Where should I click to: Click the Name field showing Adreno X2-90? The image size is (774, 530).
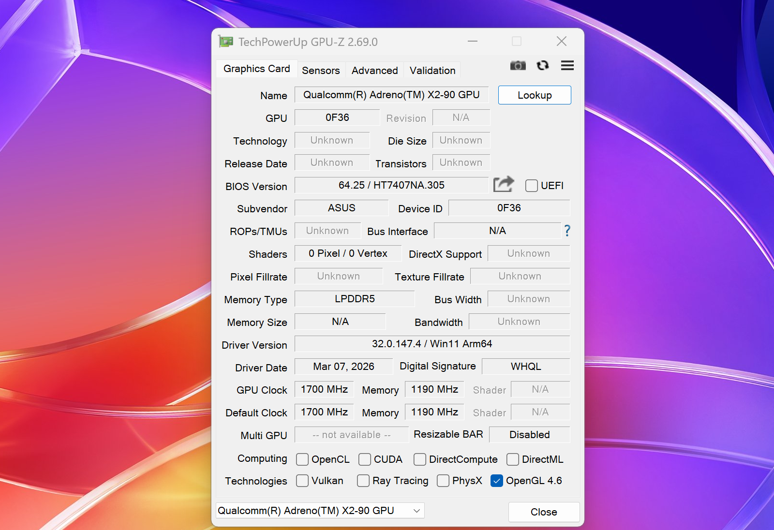click(x=391, y=95)
